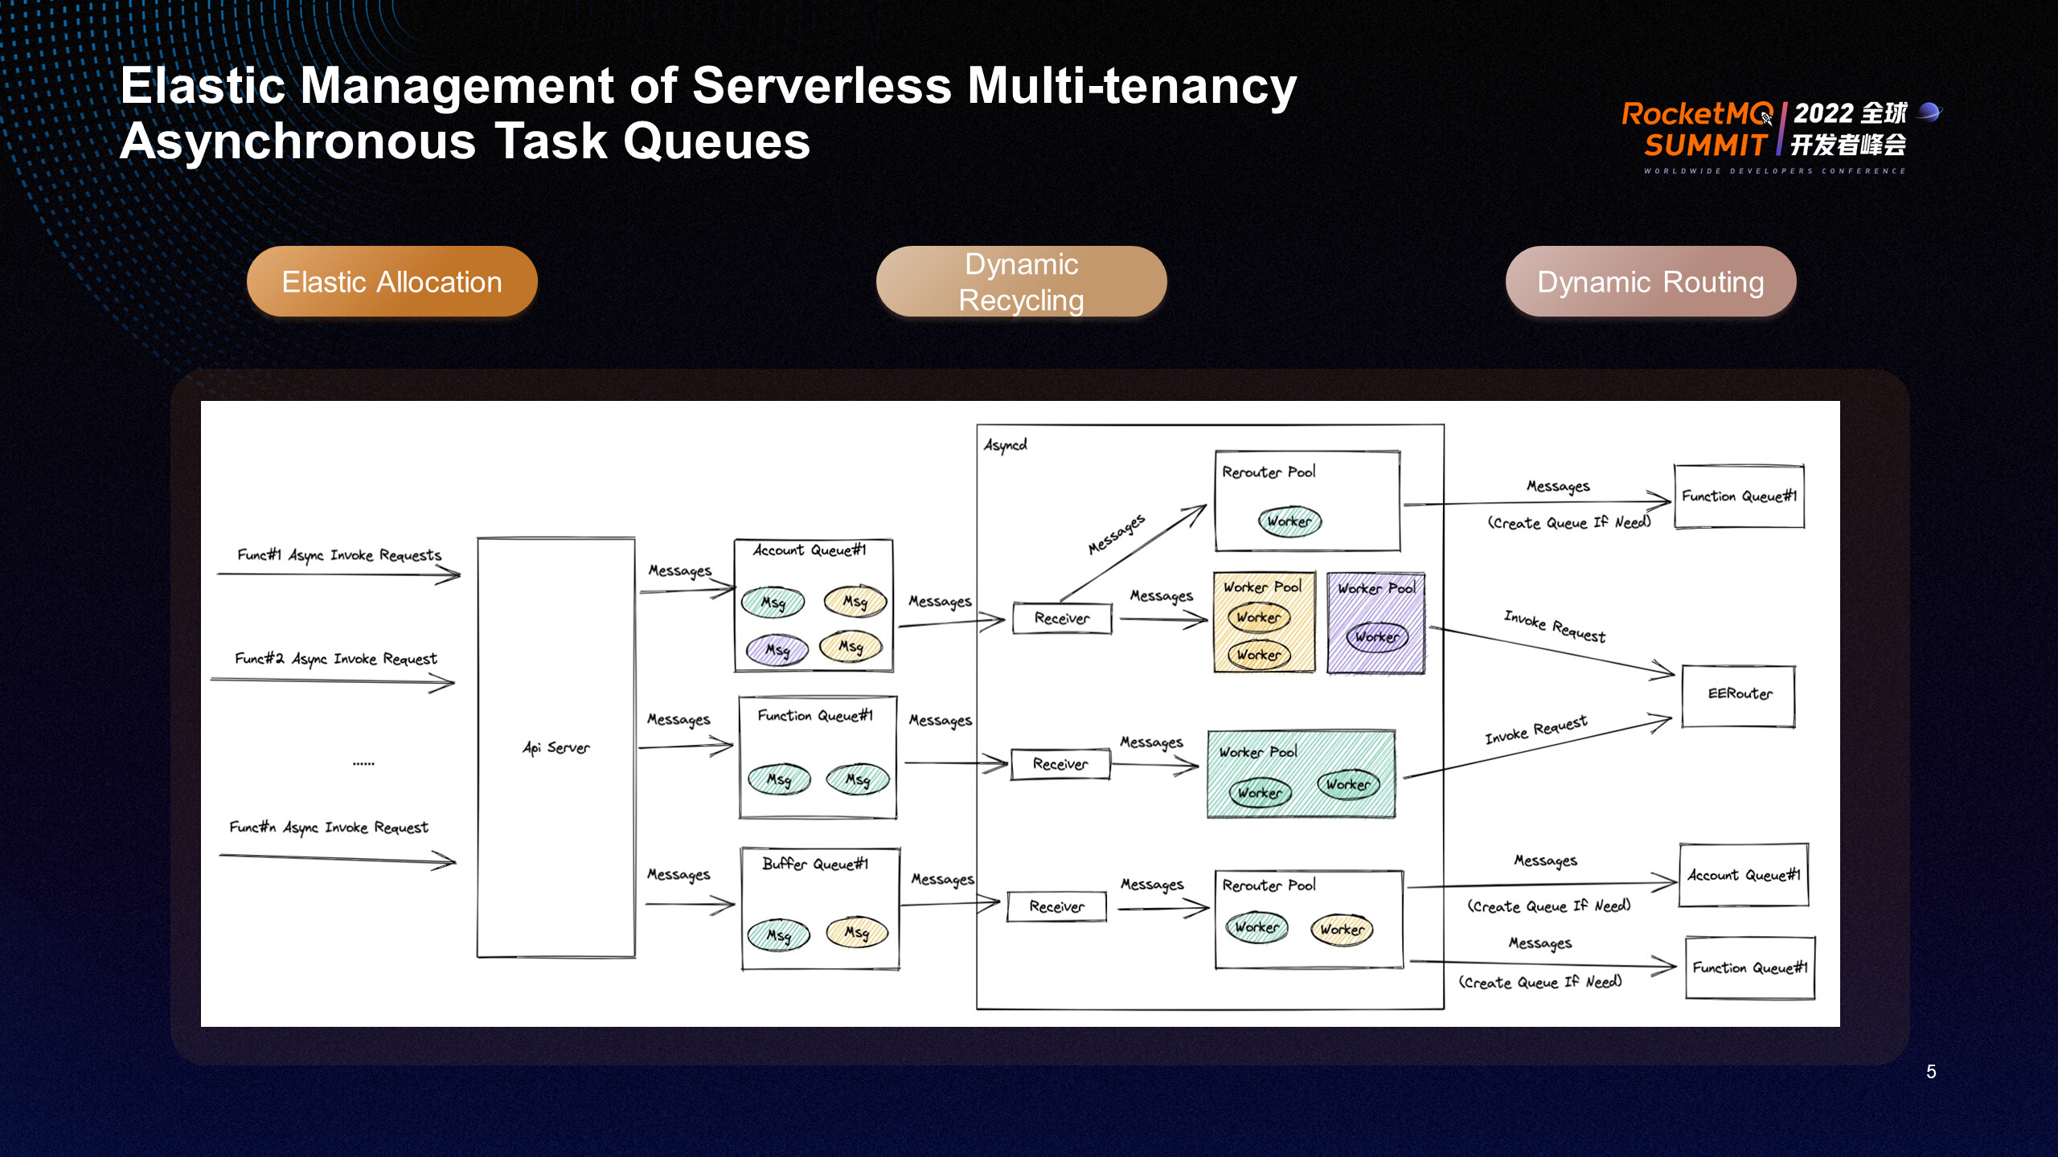The image size is (2058, 1157).
Task: Click the lower Invoke Request arrow label
Action: click(x=1536, y=730)
